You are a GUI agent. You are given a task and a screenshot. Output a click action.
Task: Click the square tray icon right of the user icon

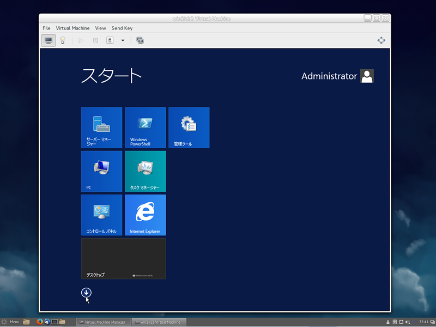395,322
